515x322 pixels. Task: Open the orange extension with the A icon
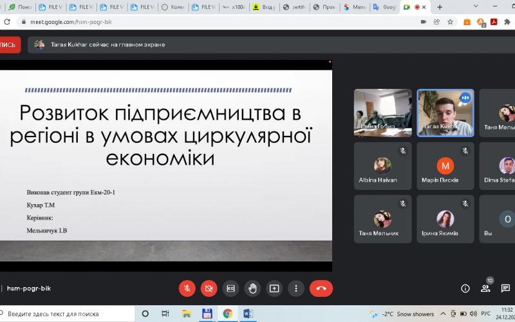[x=467, y=22]
